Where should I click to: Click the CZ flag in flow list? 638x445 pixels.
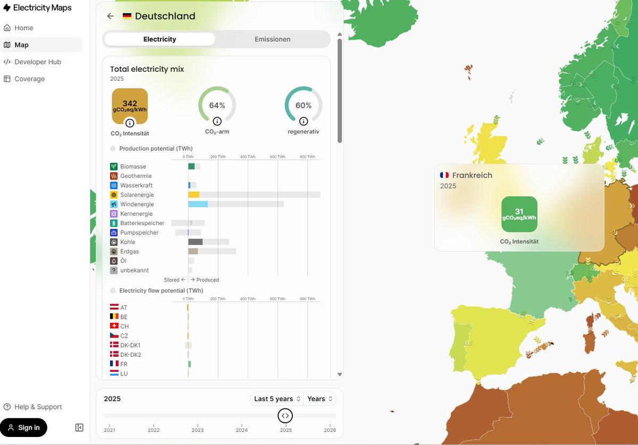[x=114, y=336]
